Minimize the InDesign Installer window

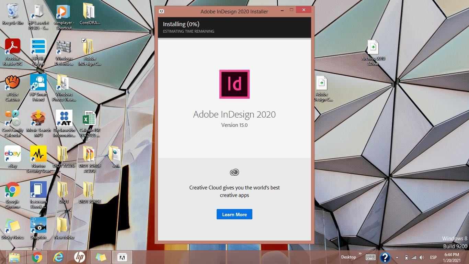tap(282, 10)
